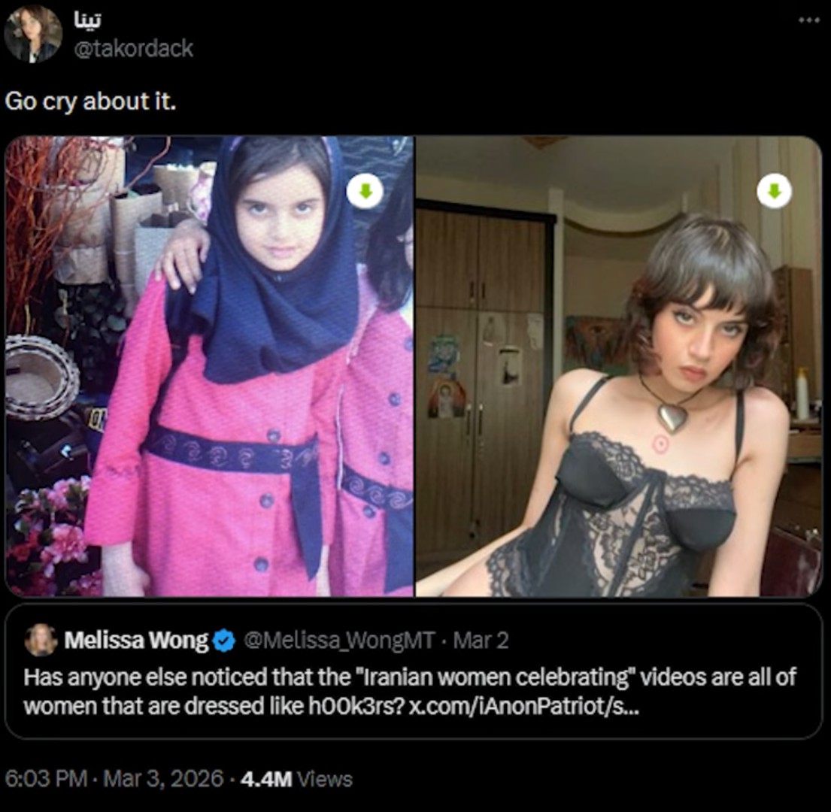
Task: Open the @takordack handle link
Action: [134, 49]
